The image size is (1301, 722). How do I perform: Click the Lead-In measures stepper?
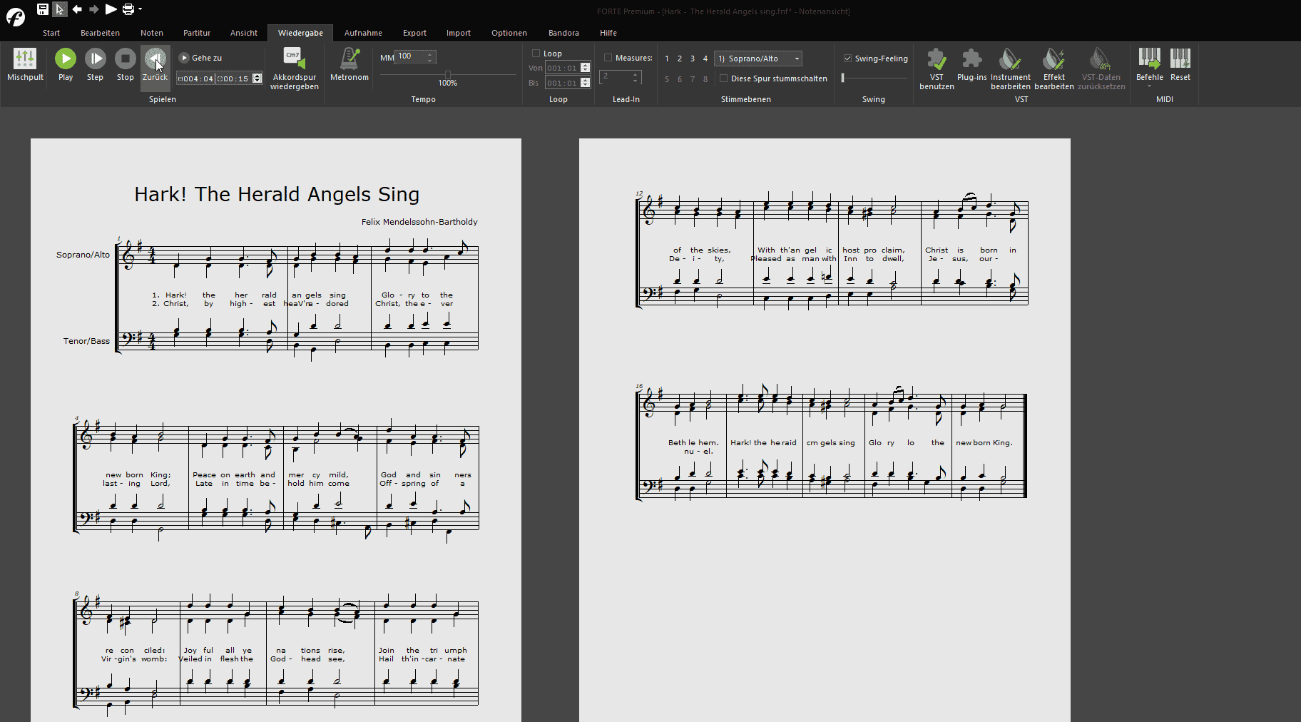click(636, 77)
